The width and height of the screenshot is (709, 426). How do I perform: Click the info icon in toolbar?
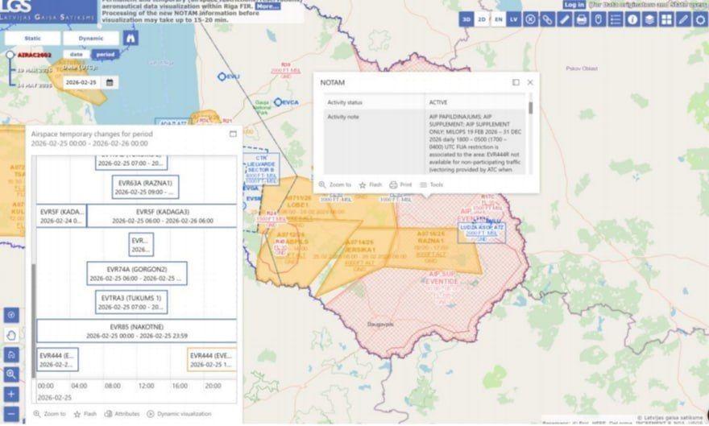(x=632, y=19)
